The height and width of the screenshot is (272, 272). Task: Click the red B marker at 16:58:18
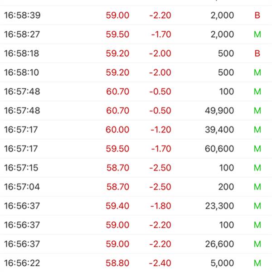[x=257, y=53]
